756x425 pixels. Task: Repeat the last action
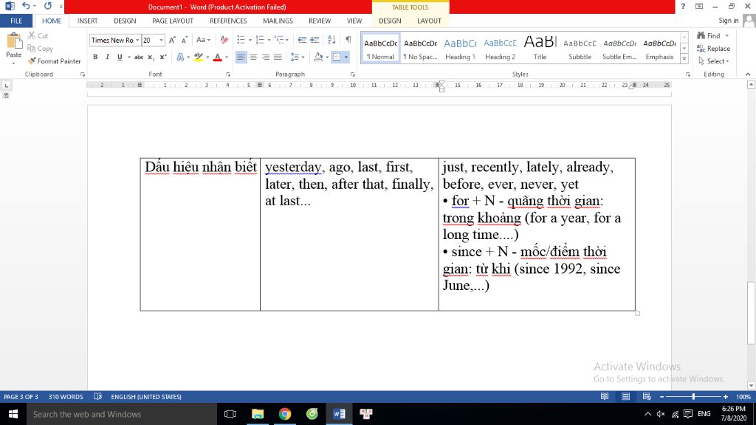click(x=48, y=6)
